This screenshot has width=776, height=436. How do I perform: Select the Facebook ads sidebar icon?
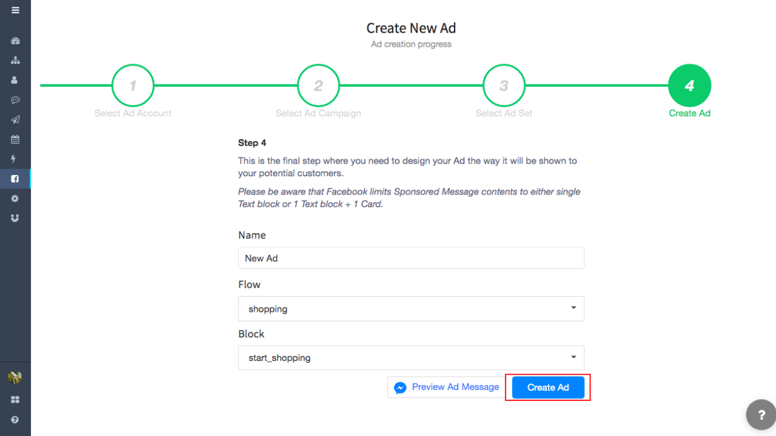click(15, 179)
